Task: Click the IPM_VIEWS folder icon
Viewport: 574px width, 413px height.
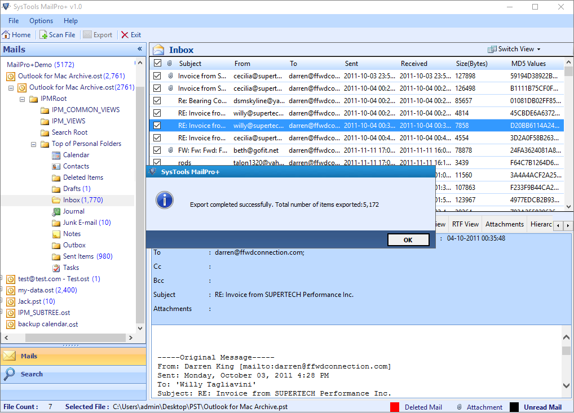Action: 45,122
